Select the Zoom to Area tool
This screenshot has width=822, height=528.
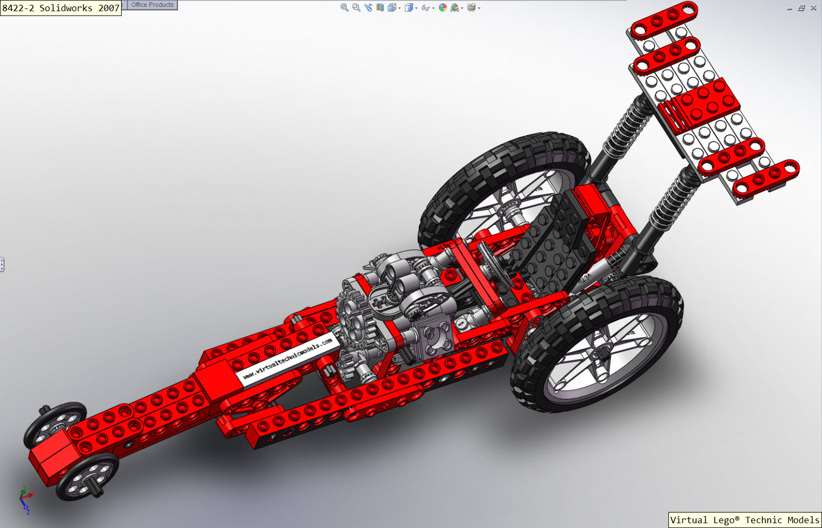356,7
